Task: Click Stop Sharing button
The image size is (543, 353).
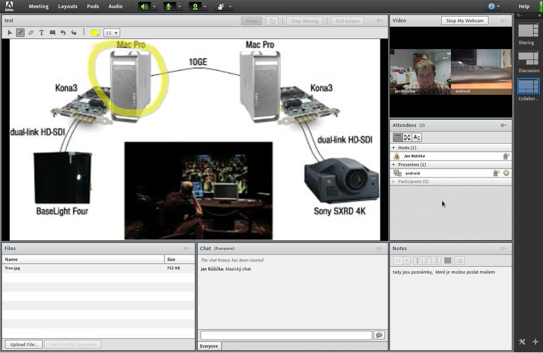Action: coord(305,21)
